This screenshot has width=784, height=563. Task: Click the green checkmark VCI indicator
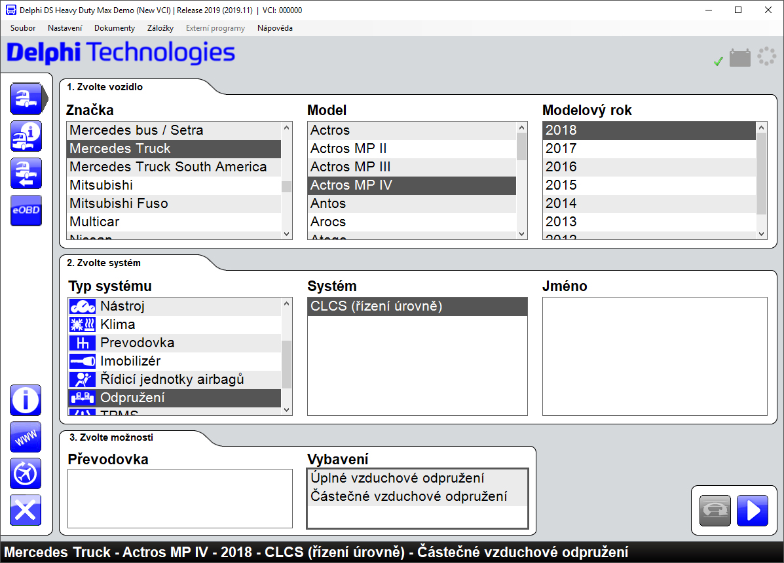718,61
